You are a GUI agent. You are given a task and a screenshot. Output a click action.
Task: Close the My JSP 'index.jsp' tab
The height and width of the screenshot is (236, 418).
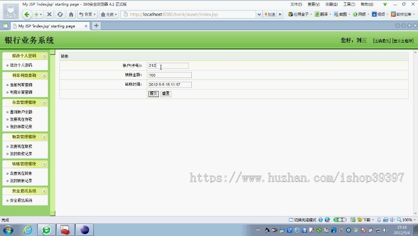pos(86,26)
